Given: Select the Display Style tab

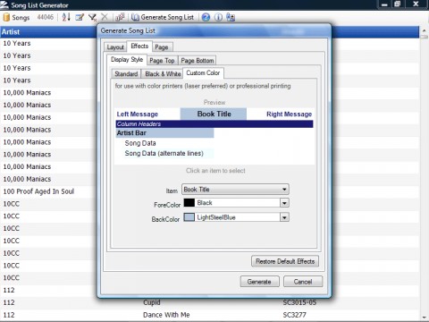Looking at the screenshot, I should click(127, 60).
